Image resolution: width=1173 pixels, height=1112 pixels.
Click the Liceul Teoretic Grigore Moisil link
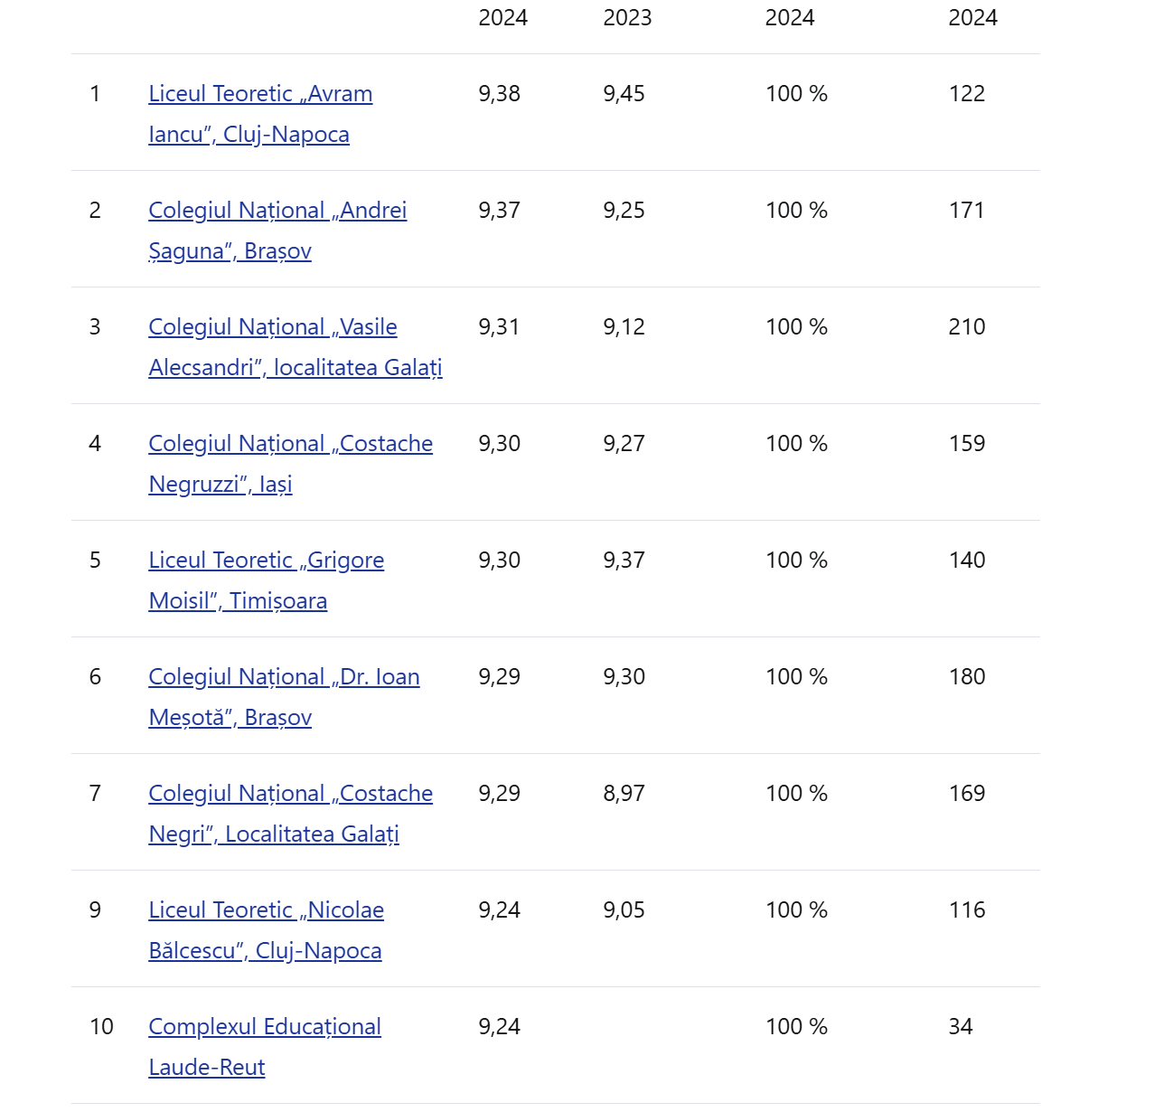pos(266,561)
